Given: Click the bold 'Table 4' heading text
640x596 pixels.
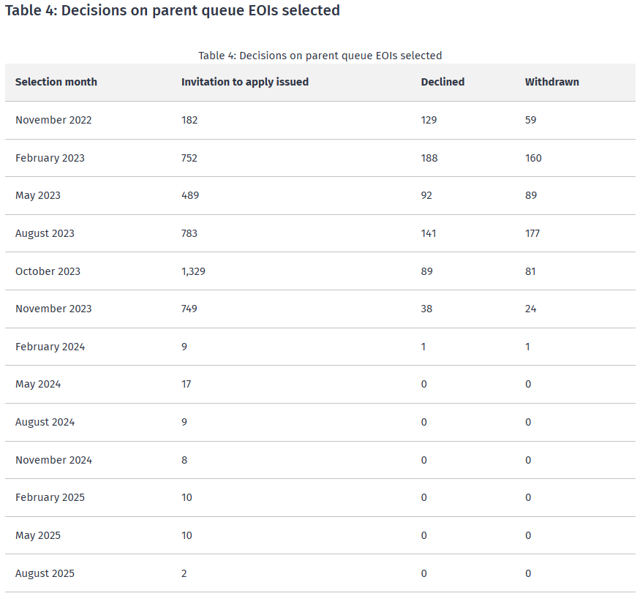Looking at the screenshot, I should tap(172, 11).
